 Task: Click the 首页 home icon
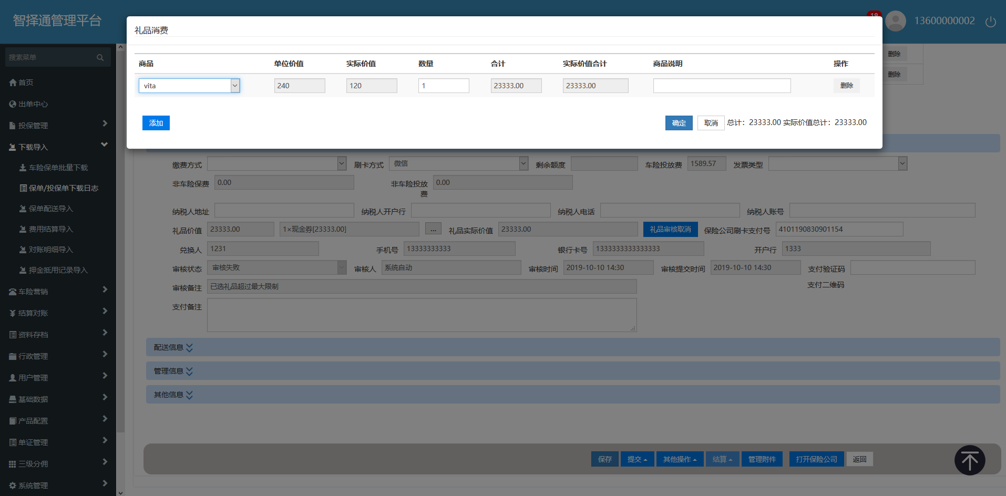coord(13,82)
